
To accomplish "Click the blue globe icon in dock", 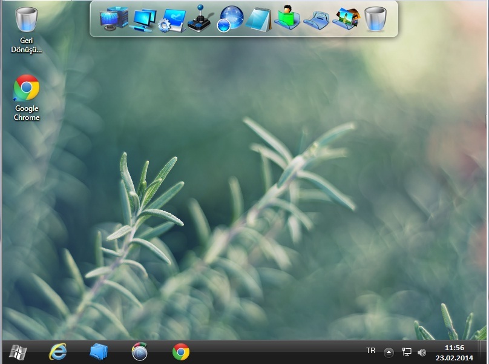I will (x=230, y=19).
